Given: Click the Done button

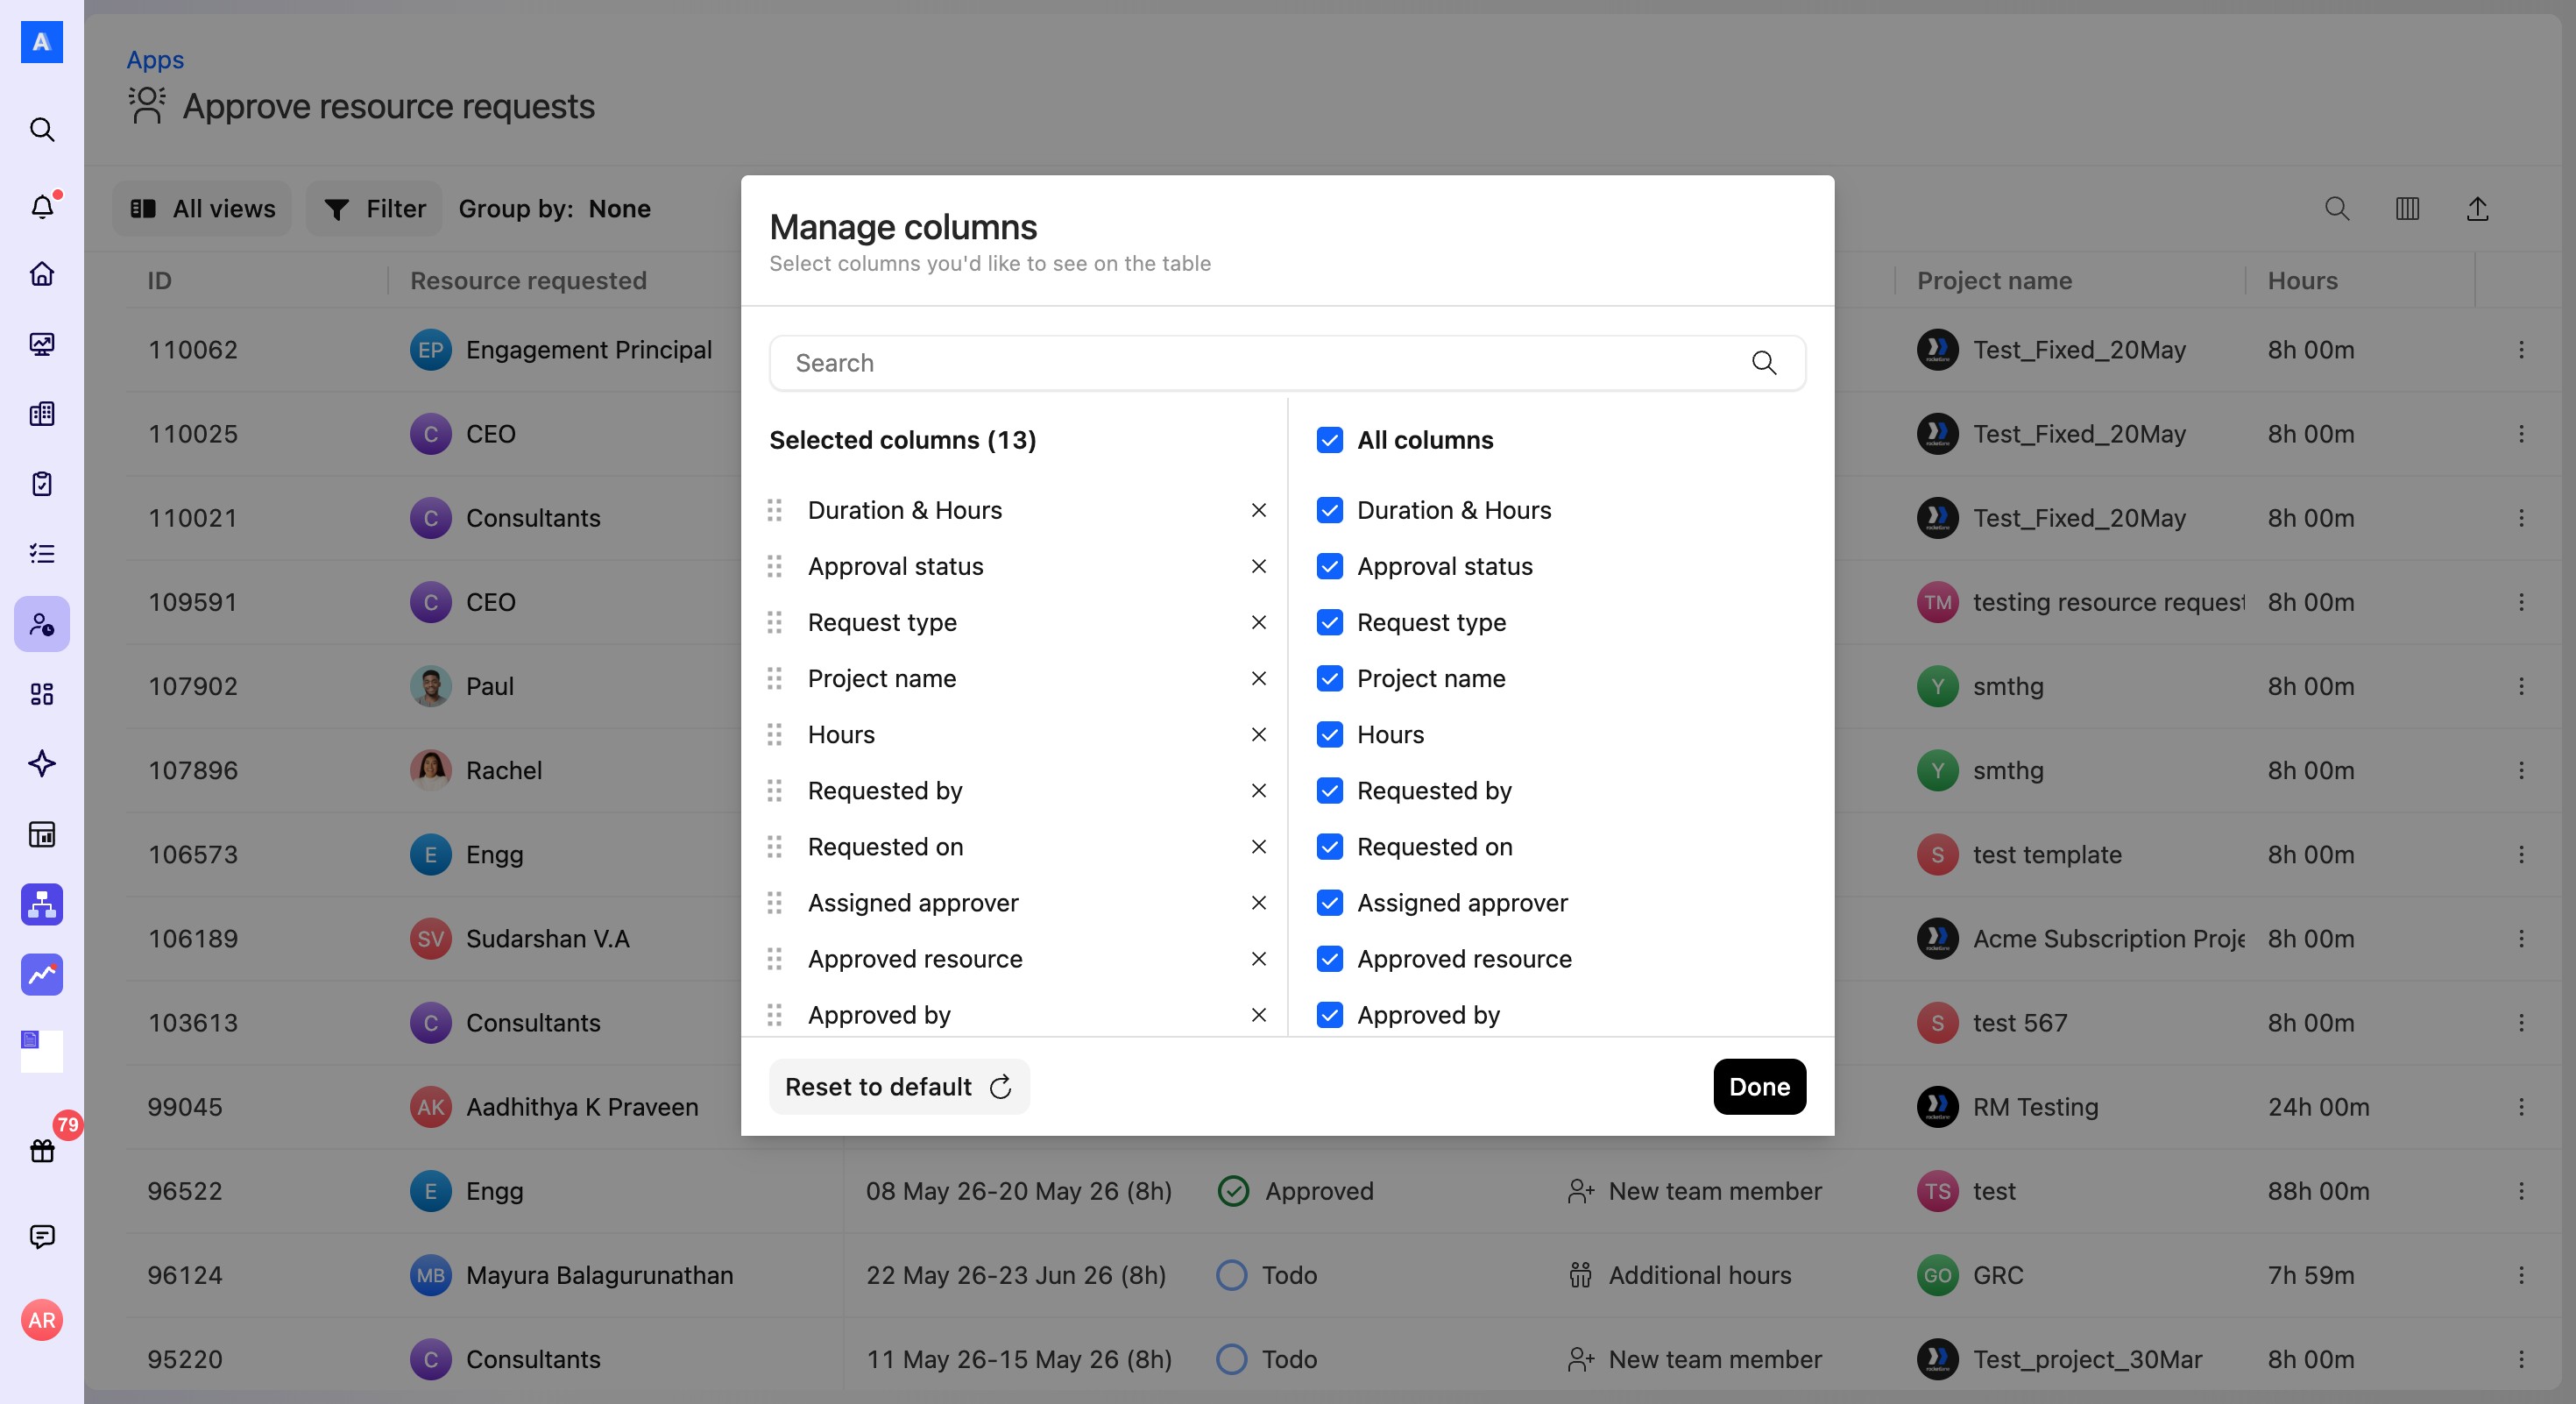Looking at the screenshot, I should pos(1759,1086).
